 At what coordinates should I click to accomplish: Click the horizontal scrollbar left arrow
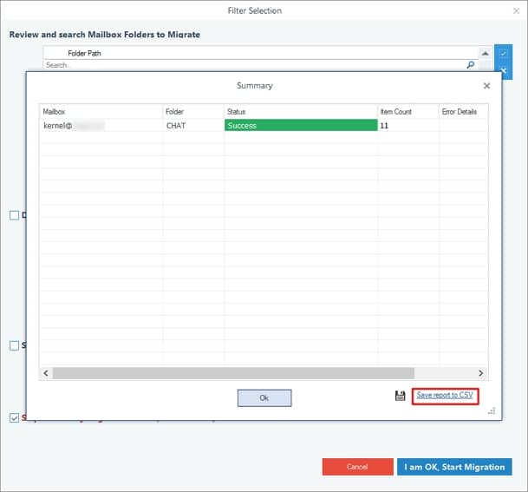[x=46, y=373]
